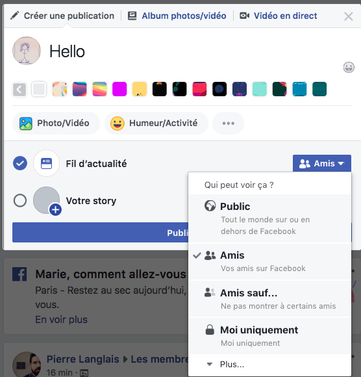The image size is (361, 377).
Task: Switch to Album photos/vidéo tab
Action: pos(177,16)
